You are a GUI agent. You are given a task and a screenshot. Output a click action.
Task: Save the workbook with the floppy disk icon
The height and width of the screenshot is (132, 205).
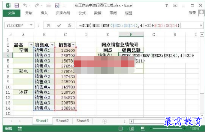[16, 5]
